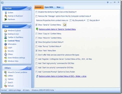Open the Windows Explorer settings page
Screen dimensions: 122x94
[14, 30]
